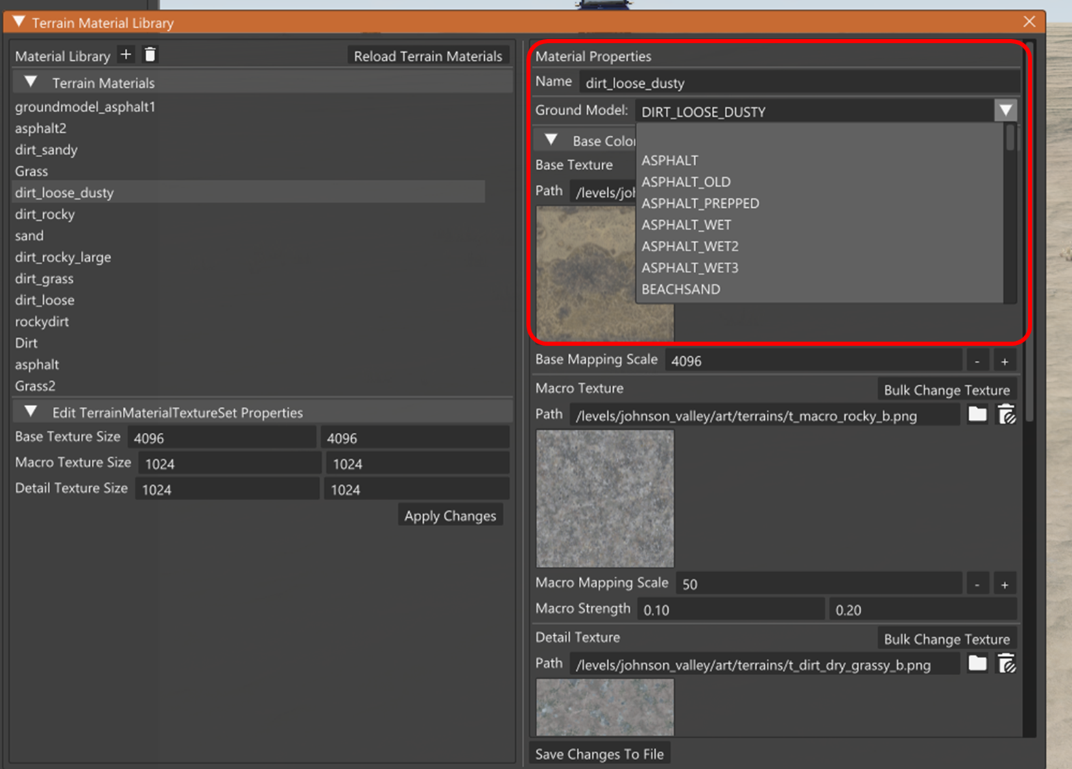Browse for Detail Texture file with folder icon
The height and width of the screenshot is (769, 1072).
coord(977,663)
